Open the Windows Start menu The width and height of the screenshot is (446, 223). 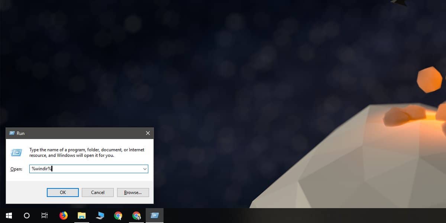9,216
